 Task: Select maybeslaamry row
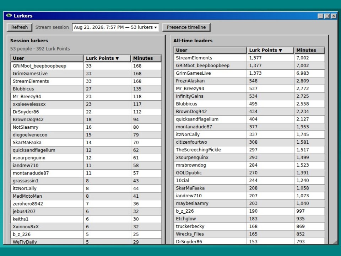249,203
